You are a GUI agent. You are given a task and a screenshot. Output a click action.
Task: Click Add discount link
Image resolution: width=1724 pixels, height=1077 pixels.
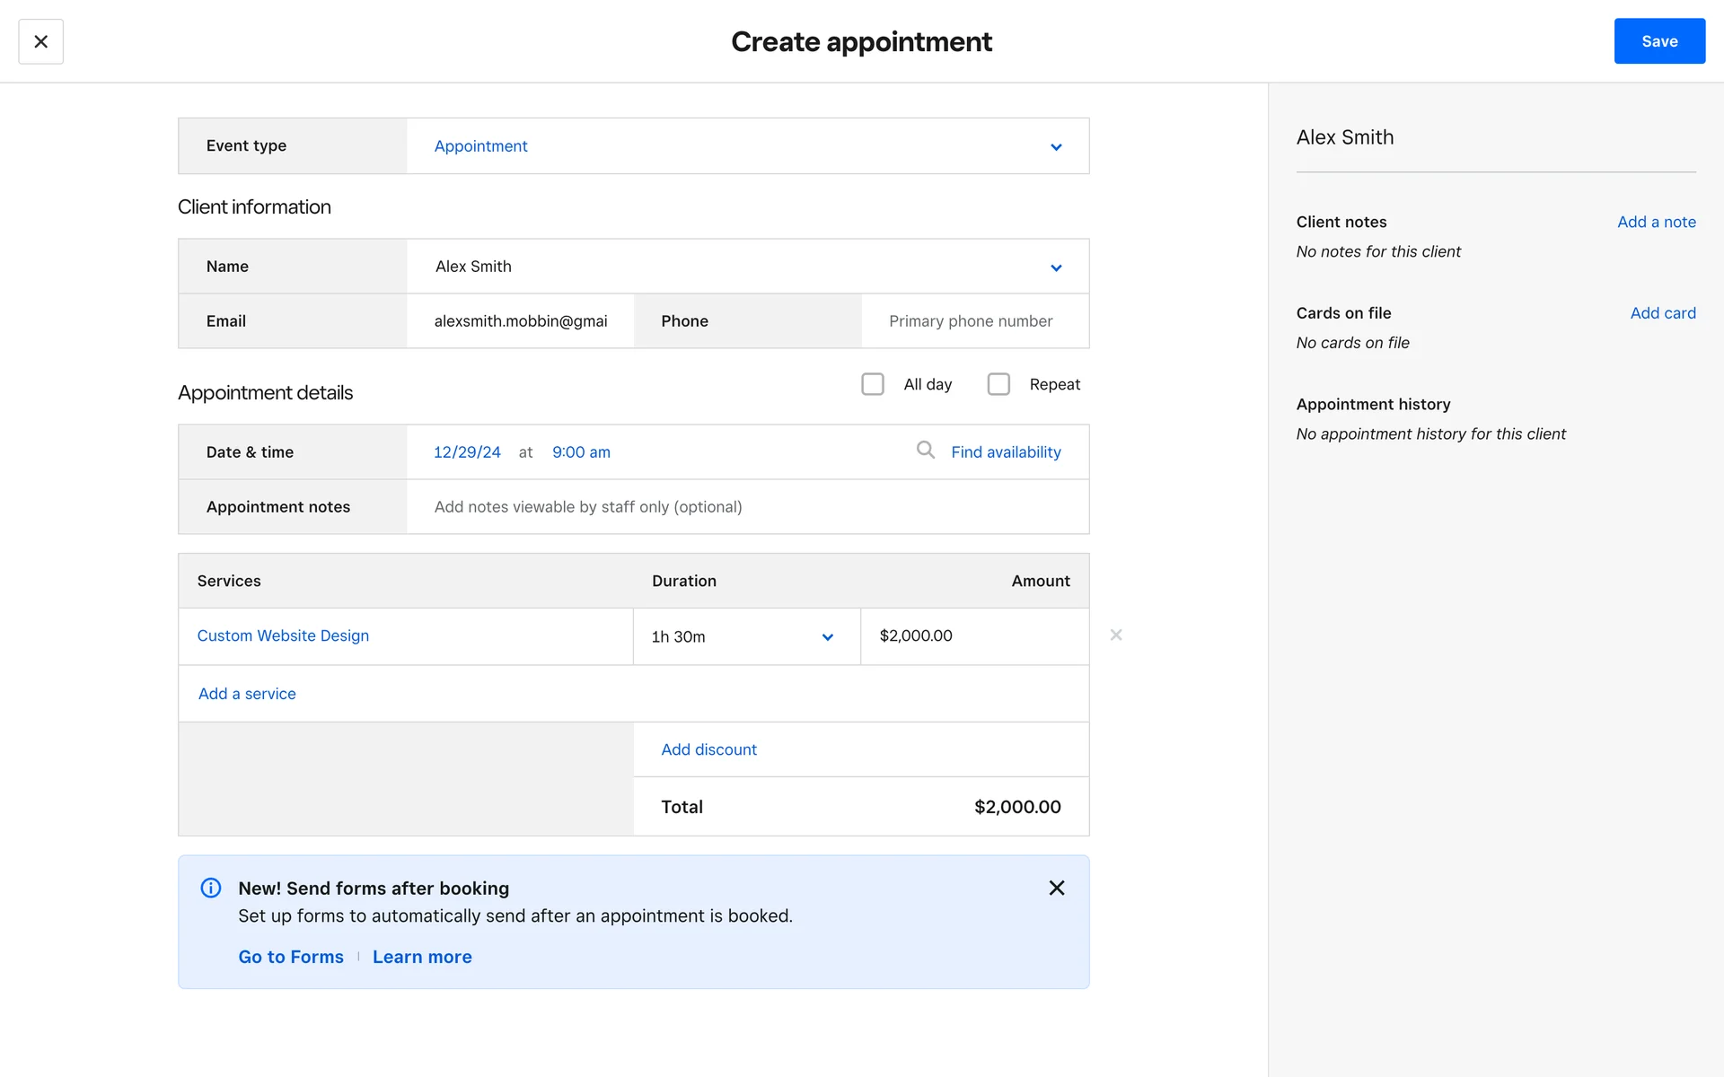pyautogui.click(x=708, y=749)
